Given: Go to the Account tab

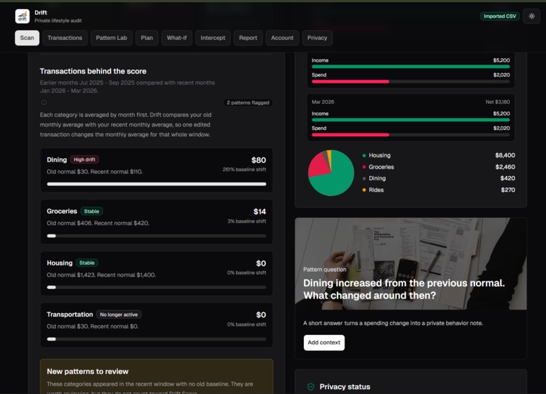Looking at the screenshot, I should [x=282, y=38].
